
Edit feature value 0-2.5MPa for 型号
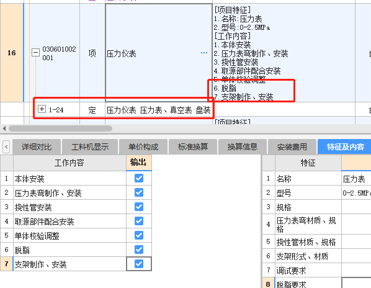356,193
